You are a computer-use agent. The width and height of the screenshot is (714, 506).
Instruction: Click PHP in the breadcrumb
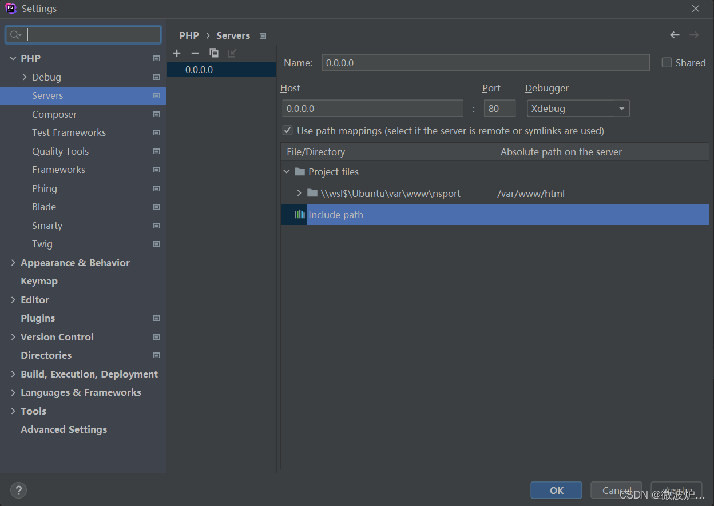pos(189,35)
